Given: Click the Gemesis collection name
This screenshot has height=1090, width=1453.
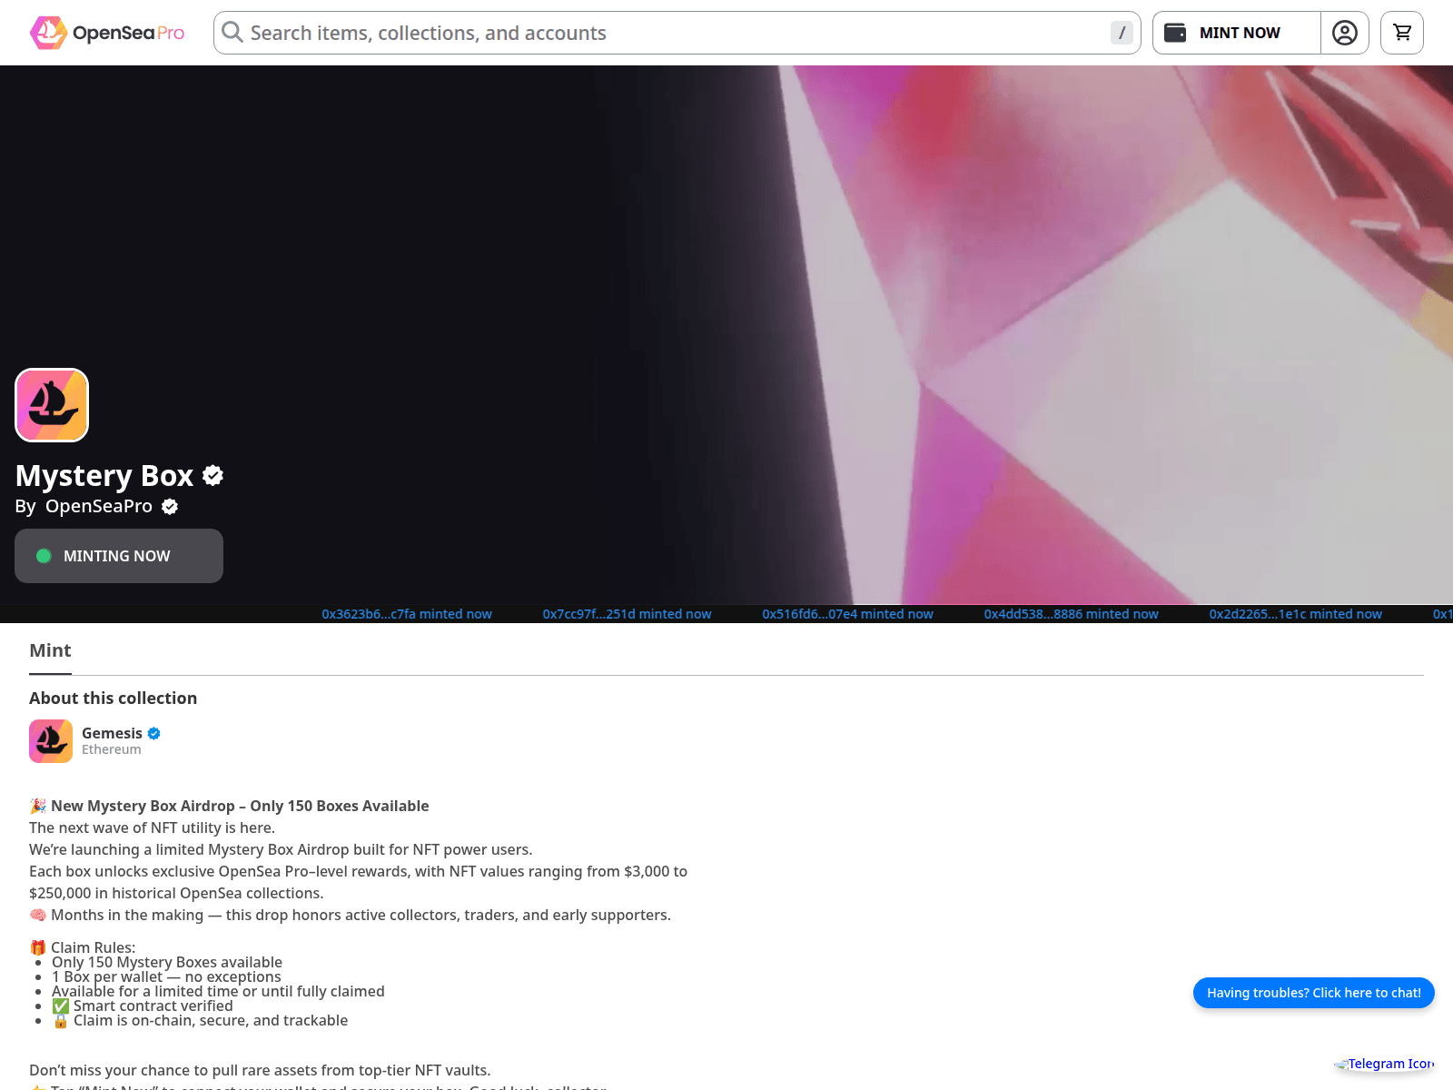Looking at the screenshot, I should pyautogui.click(x=112, y=733).
